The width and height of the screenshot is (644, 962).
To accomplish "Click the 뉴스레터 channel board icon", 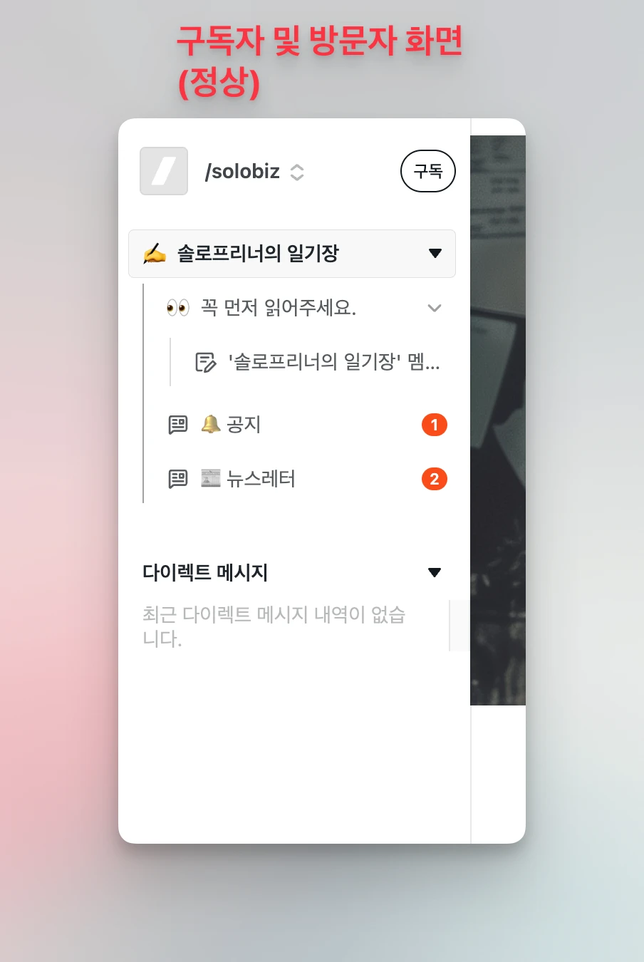I will tap(178, 479).
